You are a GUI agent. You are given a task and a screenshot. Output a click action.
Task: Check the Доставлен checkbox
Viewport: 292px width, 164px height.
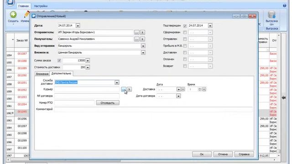tap(185, 53)
